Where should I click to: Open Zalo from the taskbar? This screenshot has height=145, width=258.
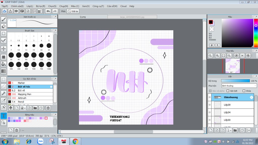click(x=40, y=141)
